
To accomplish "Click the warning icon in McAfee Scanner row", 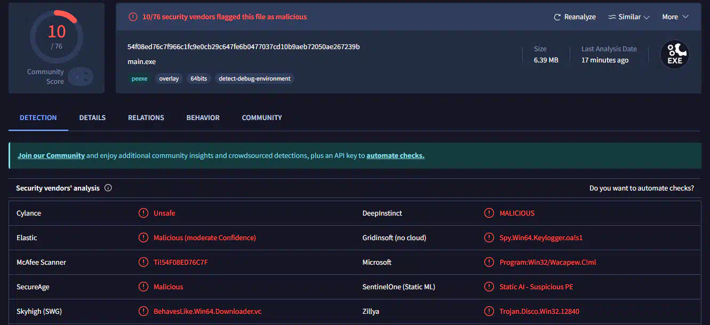I will tap(143, 262).
